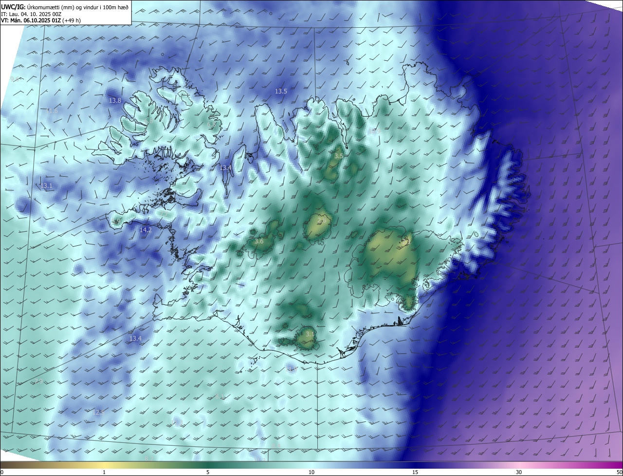Click the 3.1 value label
623x476 pixels.
310,334
